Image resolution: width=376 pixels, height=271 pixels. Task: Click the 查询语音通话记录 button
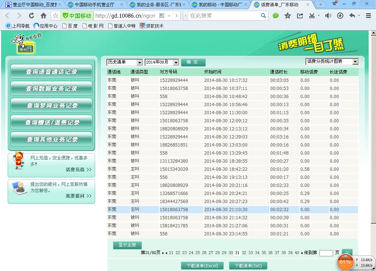tap(51, 72)
